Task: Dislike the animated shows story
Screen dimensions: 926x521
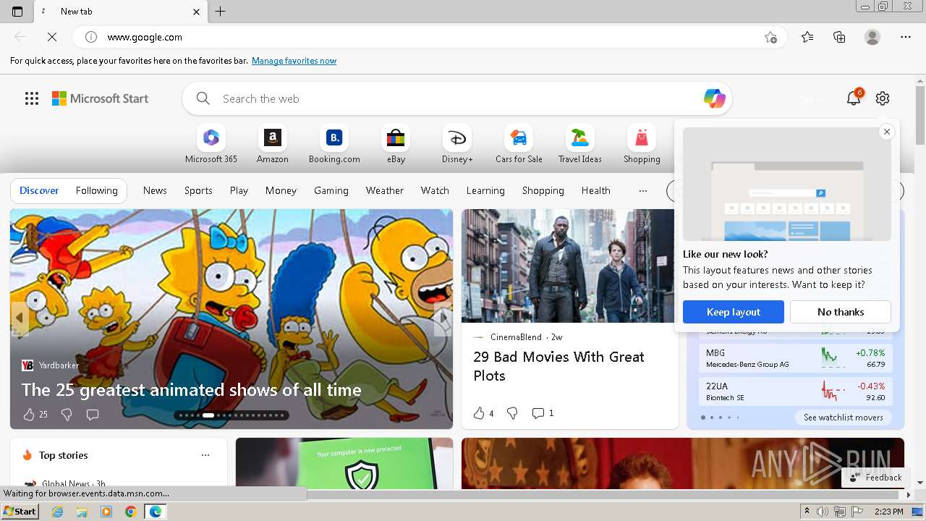Action: pos(67,415)
